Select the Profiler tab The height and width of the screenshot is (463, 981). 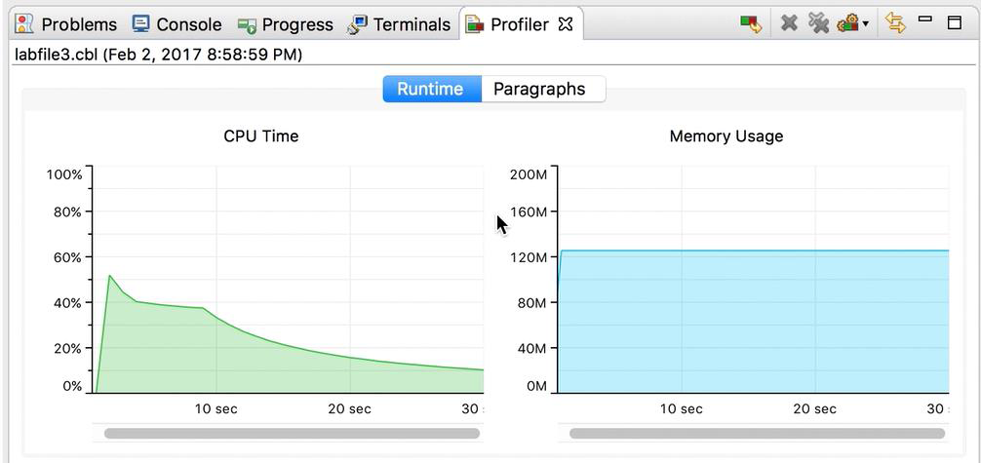click(x=520, y=24)
